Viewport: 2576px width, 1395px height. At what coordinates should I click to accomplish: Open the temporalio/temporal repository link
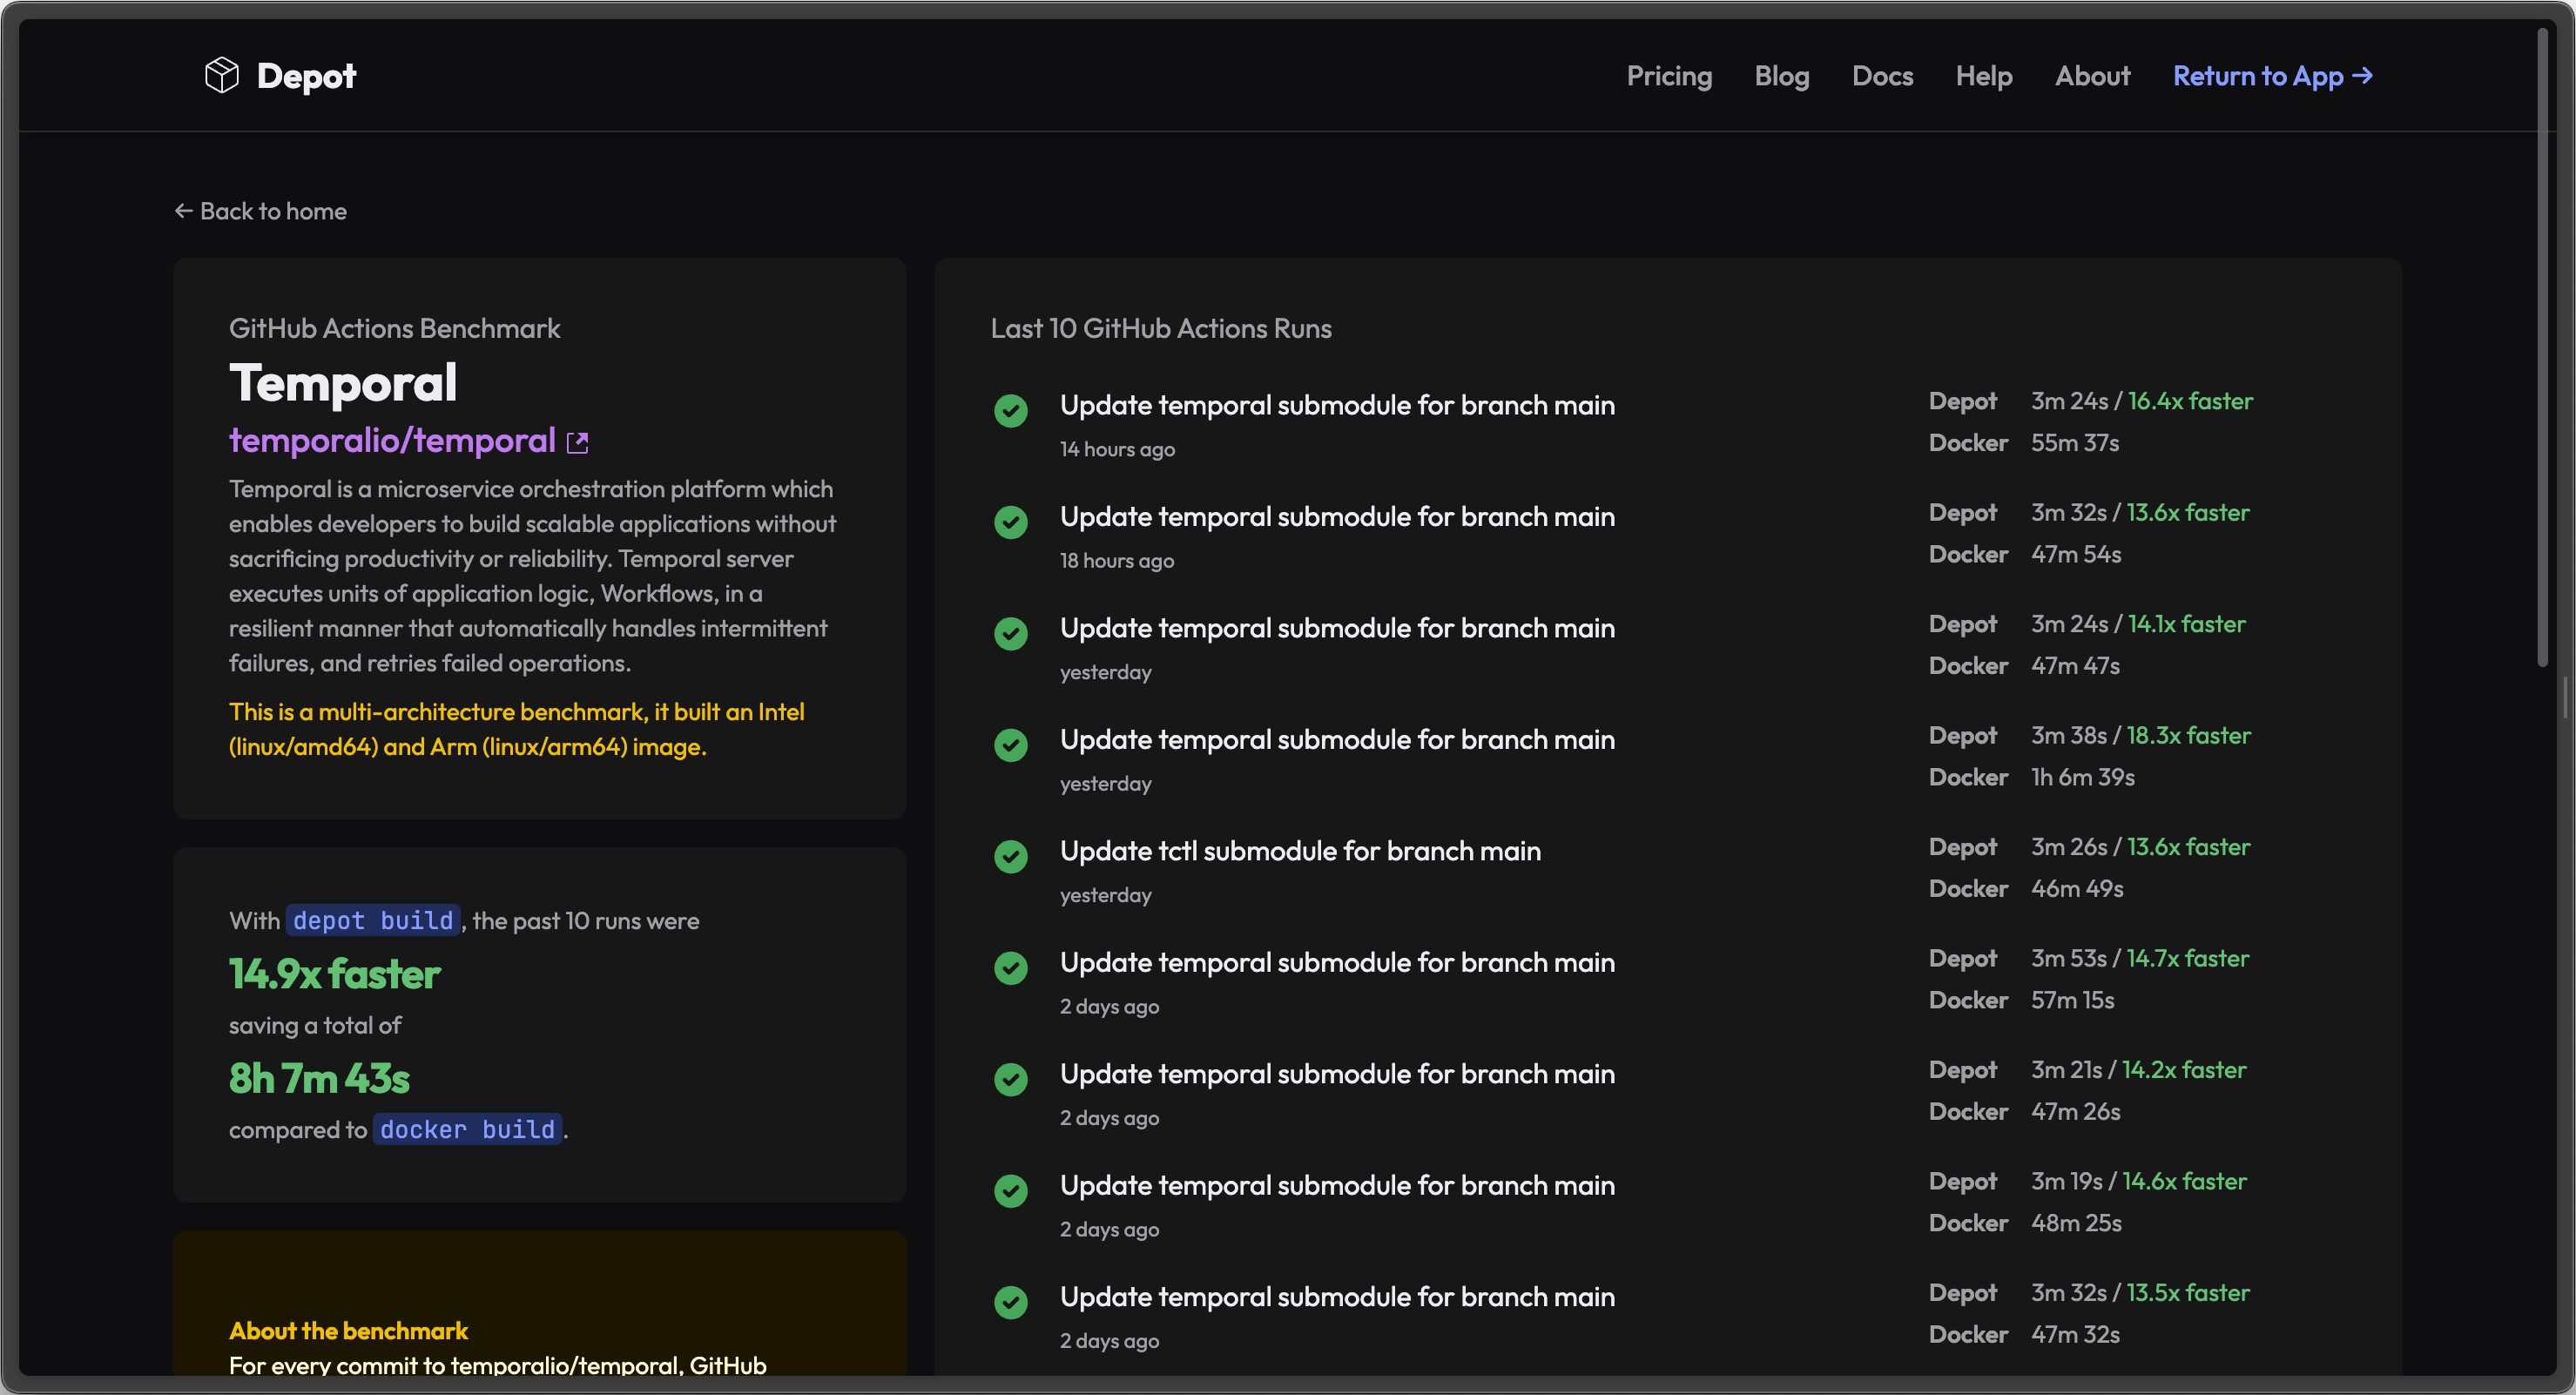(392, 441)
